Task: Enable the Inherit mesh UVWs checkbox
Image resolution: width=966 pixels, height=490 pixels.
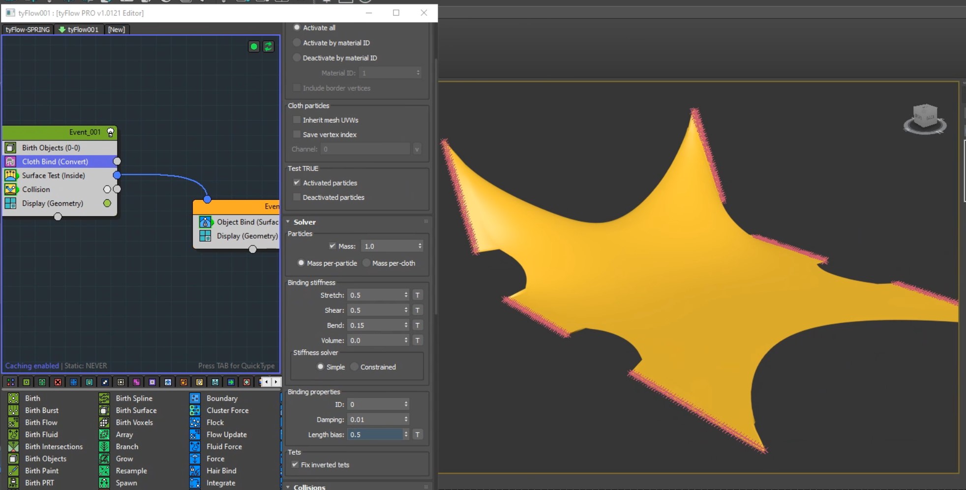Action: tap(297, 120)
